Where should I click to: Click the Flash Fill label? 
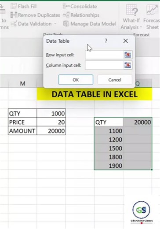tap(27, 6)
